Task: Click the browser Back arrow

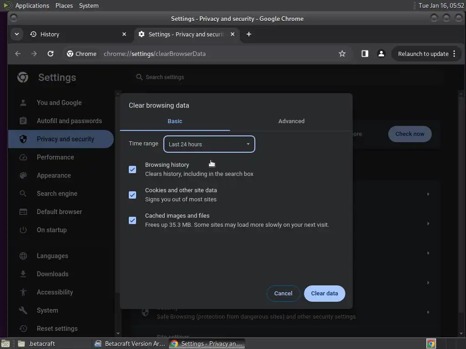Action: point(18,54)
